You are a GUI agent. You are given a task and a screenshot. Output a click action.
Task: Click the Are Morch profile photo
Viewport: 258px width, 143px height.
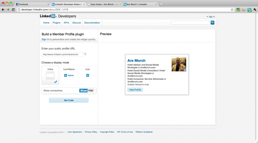pyautogui.click(x=179, y=64)
